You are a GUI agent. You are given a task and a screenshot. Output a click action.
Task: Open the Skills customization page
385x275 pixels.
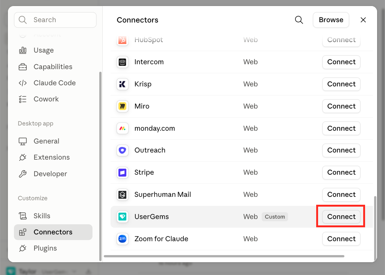pos(53,216)
